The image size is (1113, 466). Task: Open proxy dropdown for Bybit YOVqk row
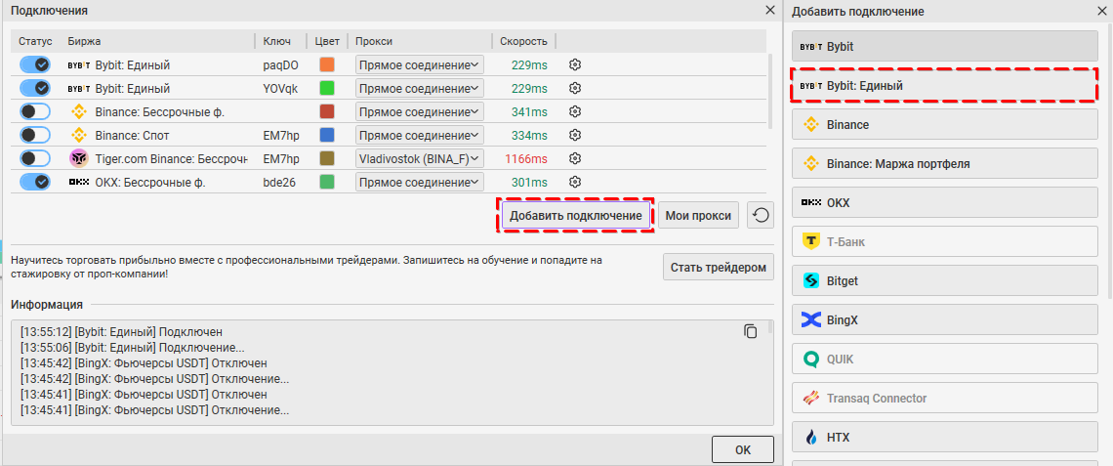pos(420,88)
